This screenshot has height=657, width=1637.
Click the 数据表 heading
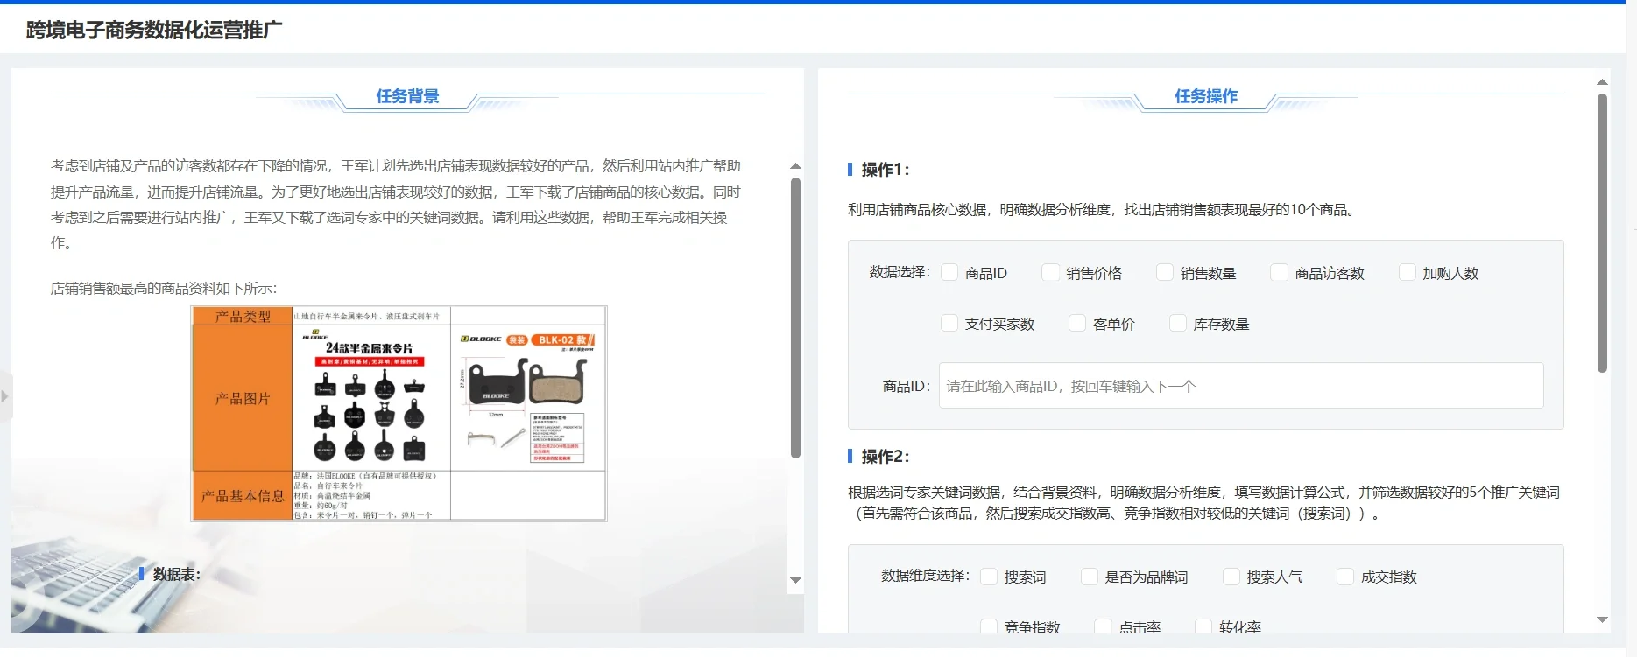pos(176,574)
